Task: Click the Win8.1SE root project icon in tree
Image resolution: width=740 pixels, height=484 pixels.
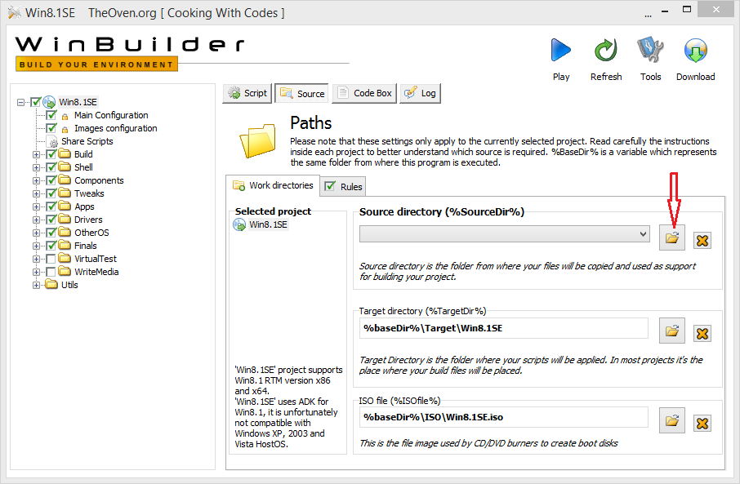Action: click(49, 102)
